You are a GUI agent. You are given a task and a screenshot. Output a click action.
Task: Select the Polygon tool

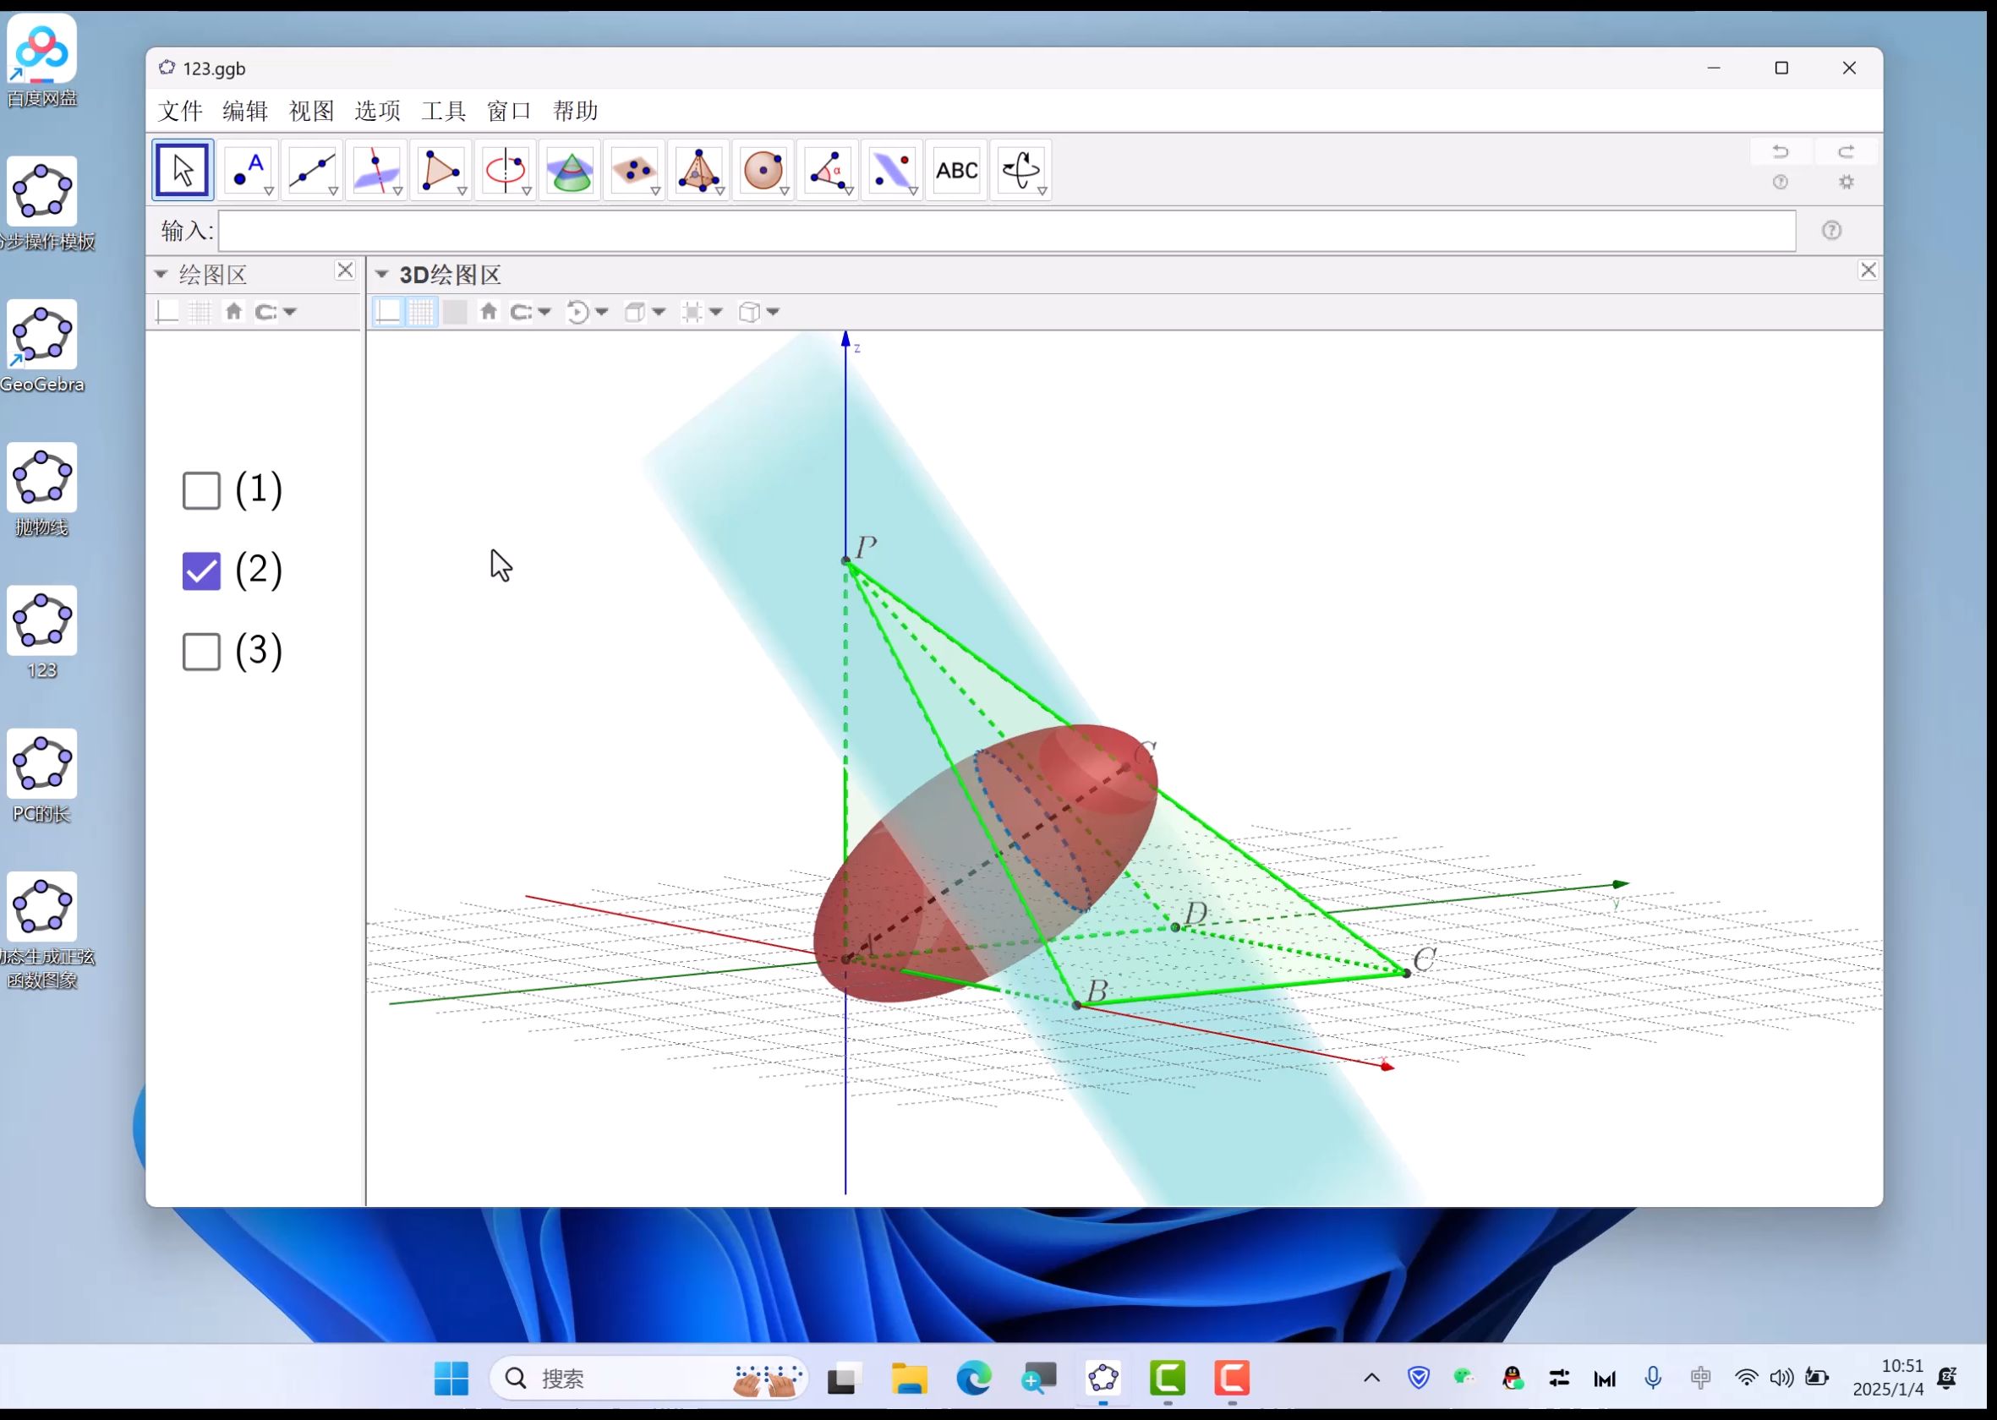click(440, 170)
